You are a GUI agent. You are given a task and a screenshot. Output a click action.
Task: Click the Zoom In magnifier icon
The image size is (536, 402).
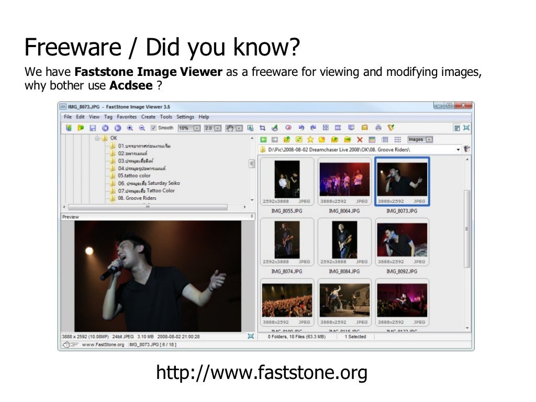tap(129, 128)
